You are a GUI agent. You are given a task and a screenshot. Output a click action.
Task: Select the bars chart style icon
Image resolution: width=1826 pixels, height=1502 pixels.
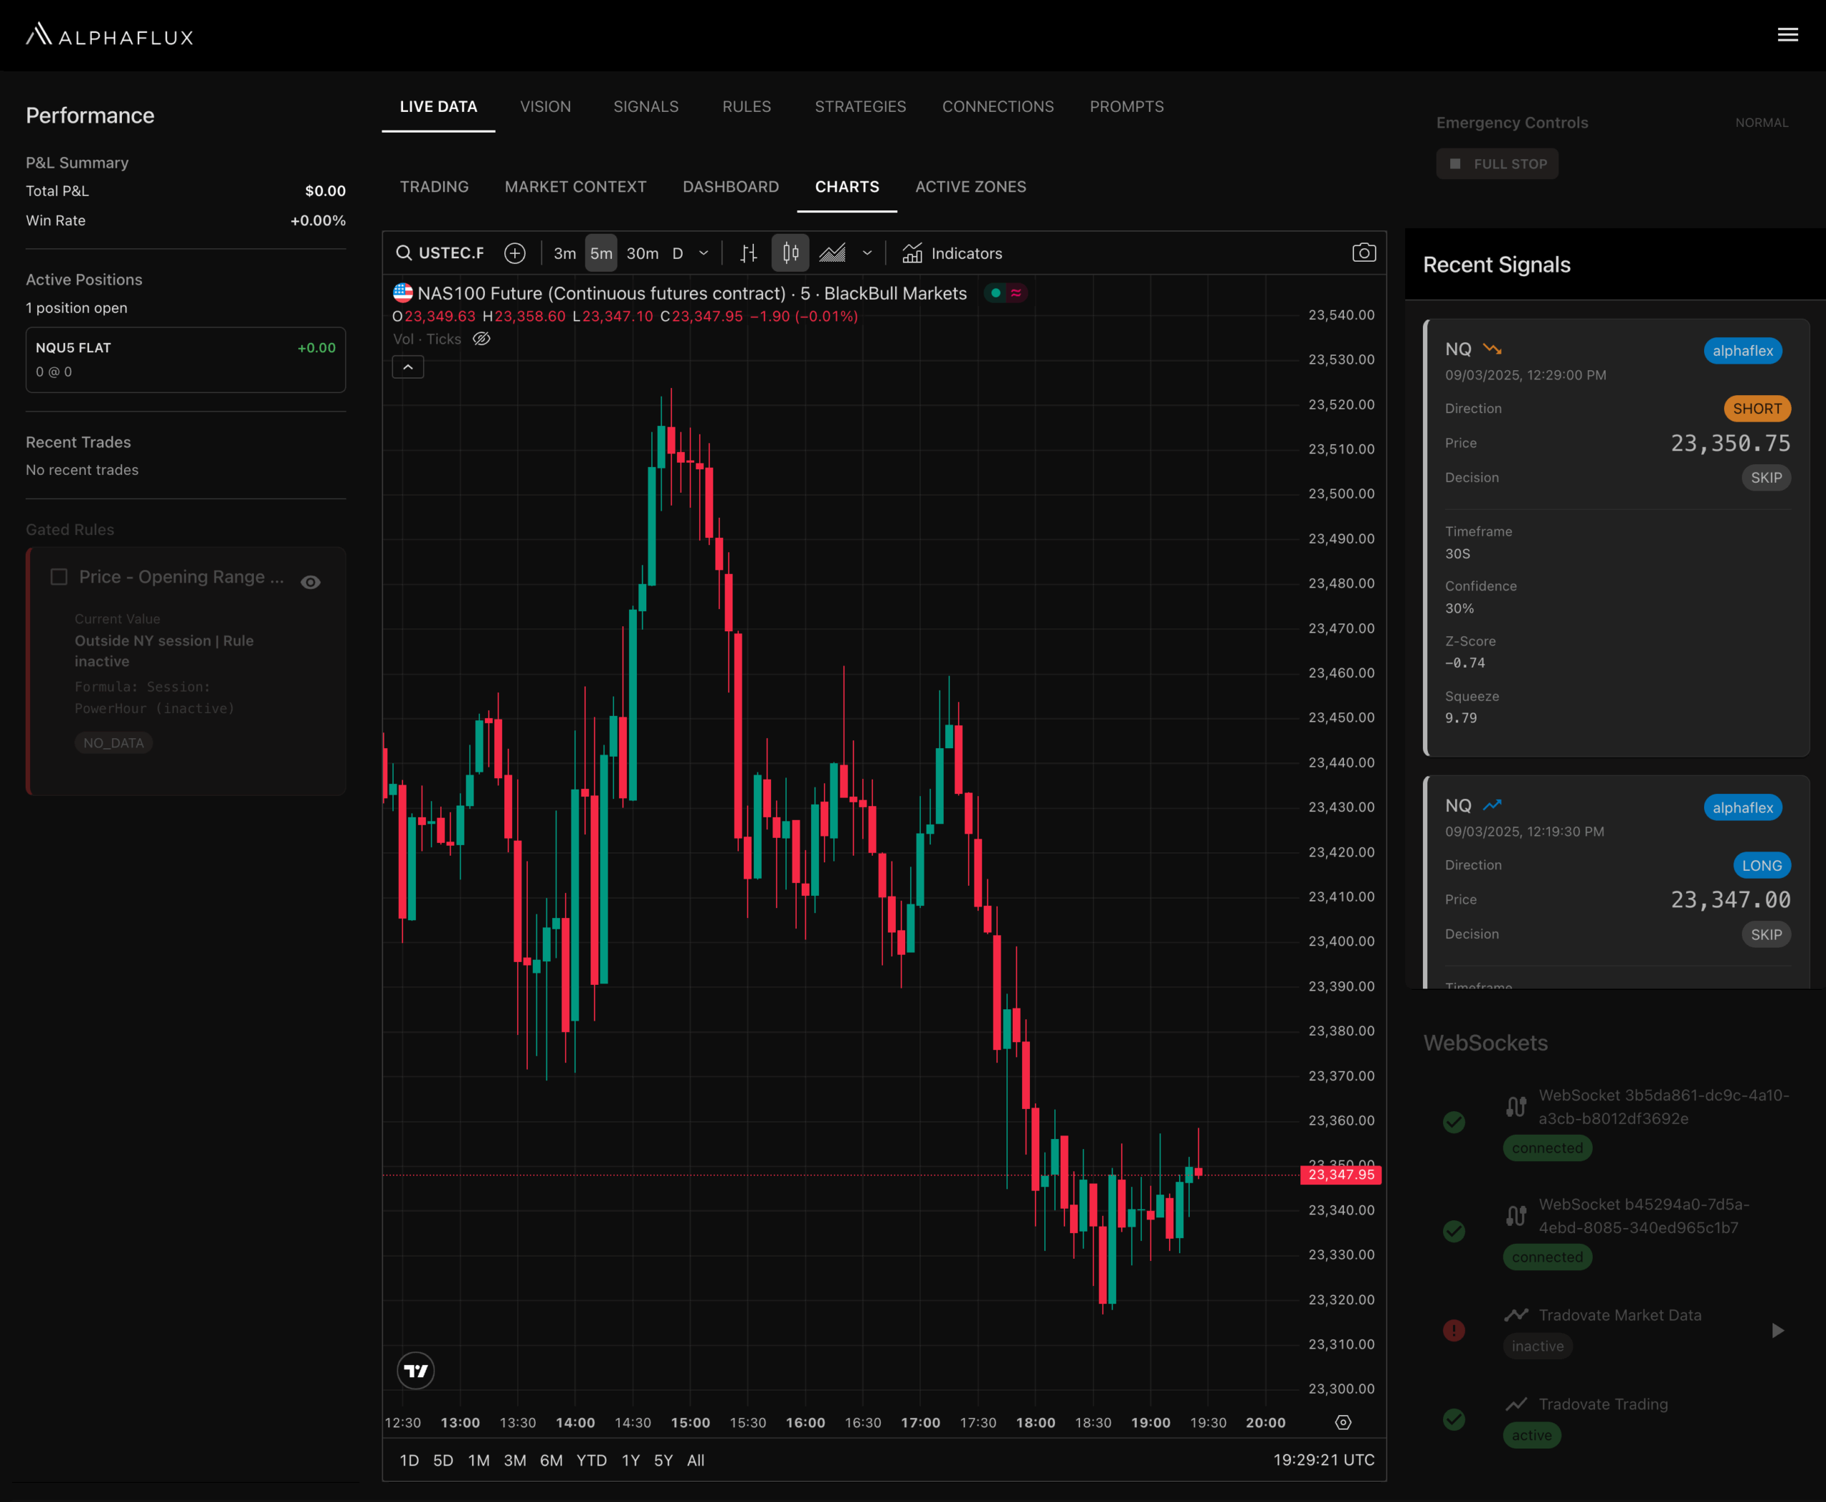point(748,252)
